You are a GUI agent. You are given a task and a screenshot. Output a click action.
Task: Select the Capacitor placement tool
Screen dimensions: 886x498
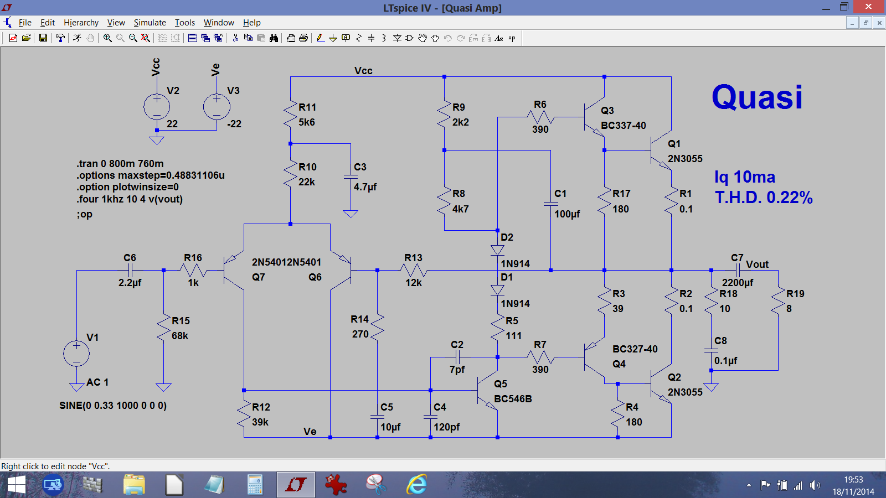[371, 38]
